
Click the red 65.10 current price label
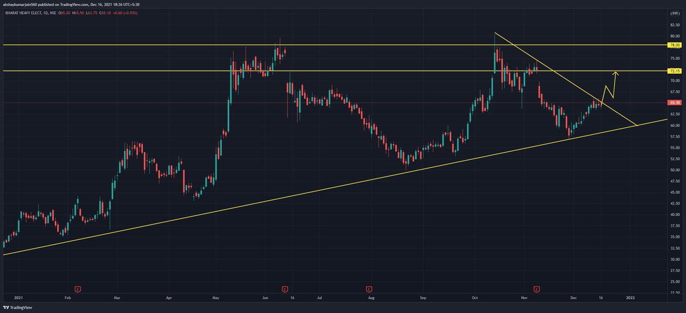(x=675, y=102)
